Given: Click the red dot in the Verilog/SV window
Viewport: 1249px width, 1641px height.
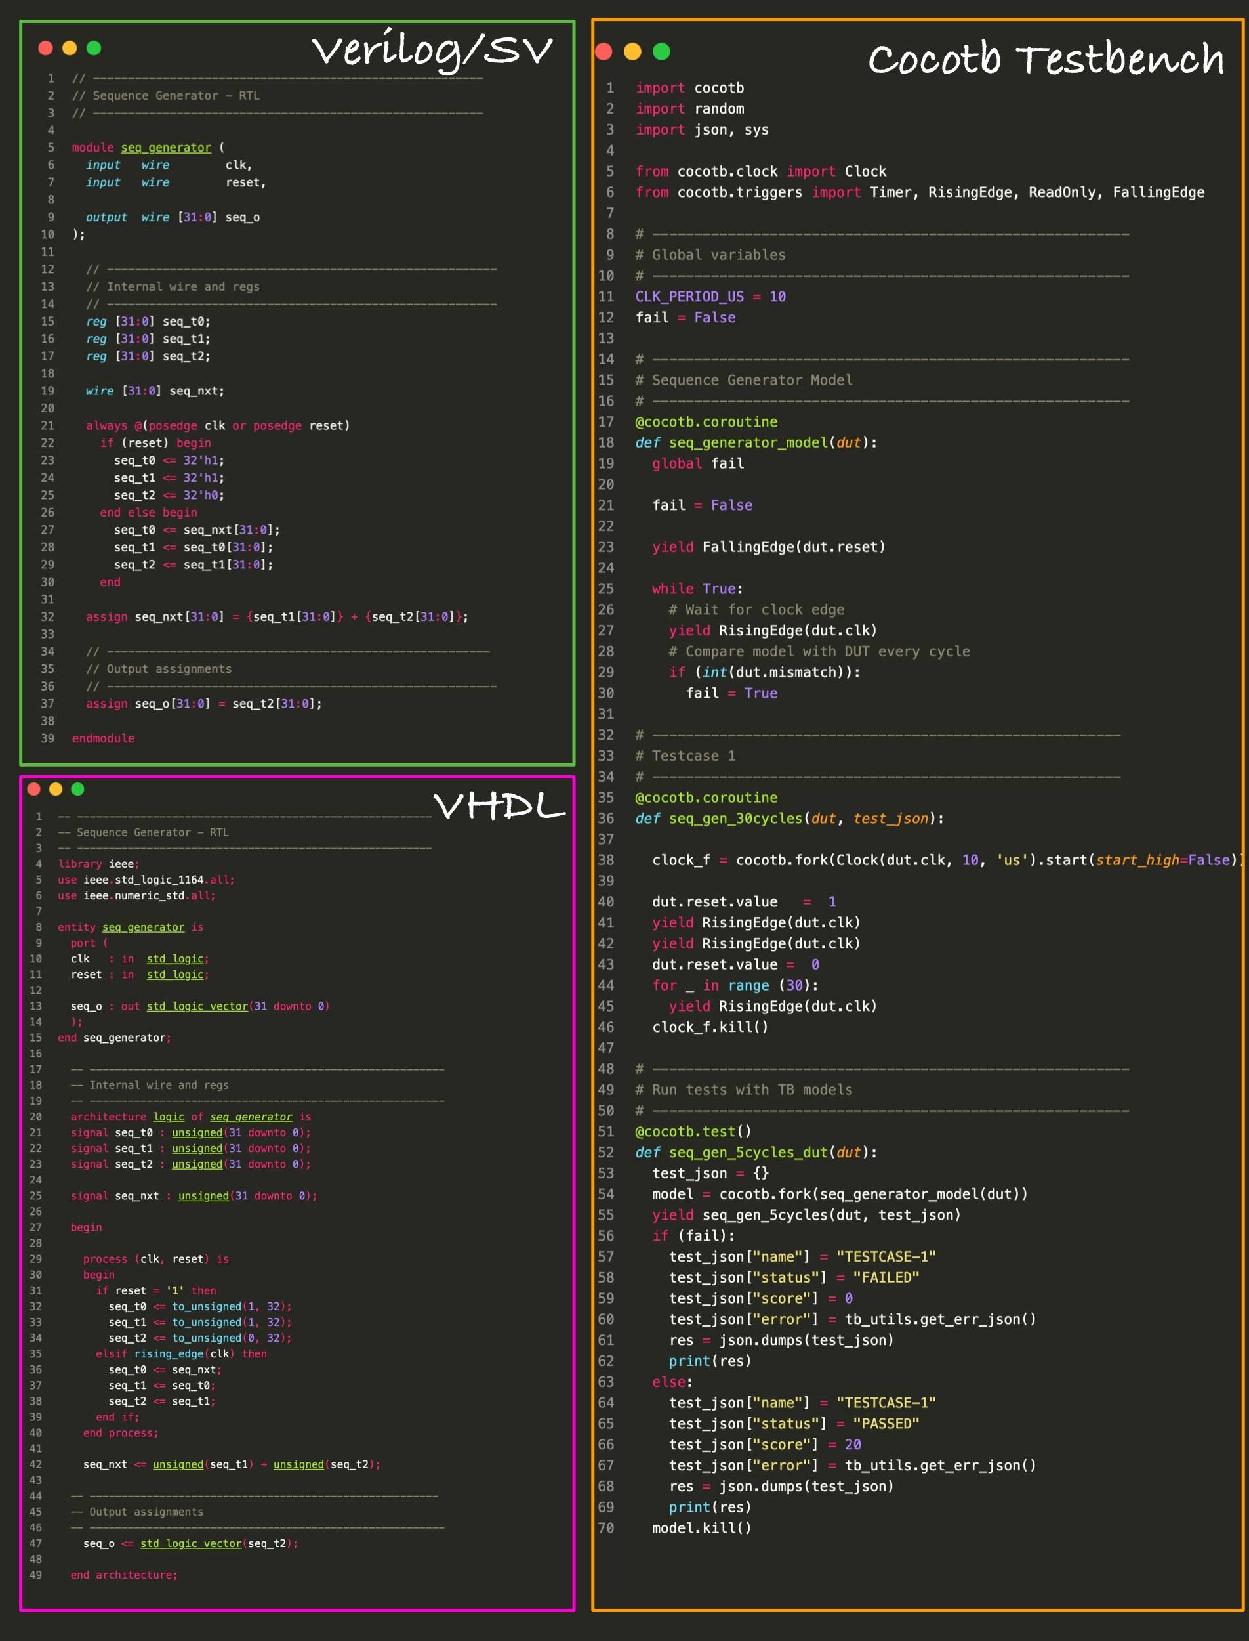Looking at the screenshot, I should coord(45,49).
